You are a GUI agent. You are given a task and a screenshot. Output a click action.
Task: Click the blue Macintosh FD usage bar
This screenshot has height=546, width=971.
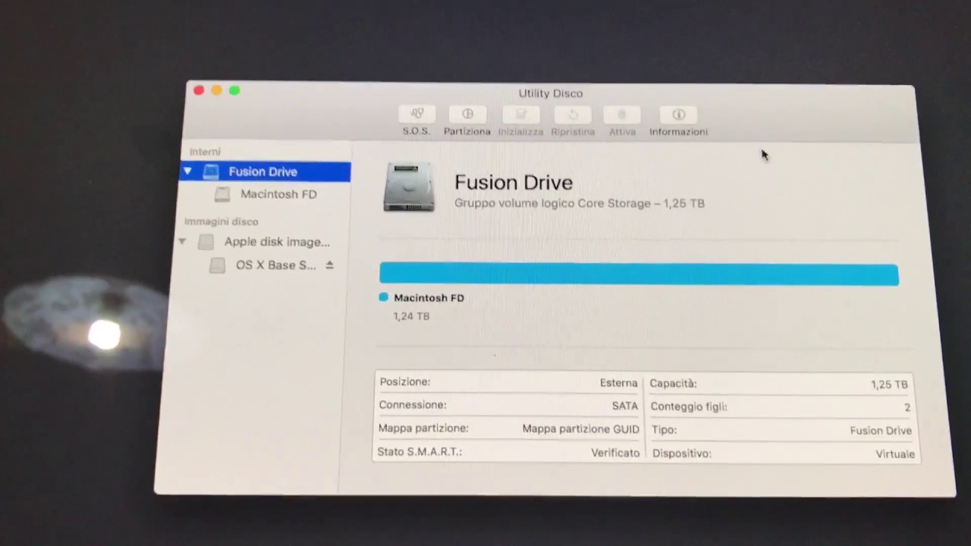[639, 275]
